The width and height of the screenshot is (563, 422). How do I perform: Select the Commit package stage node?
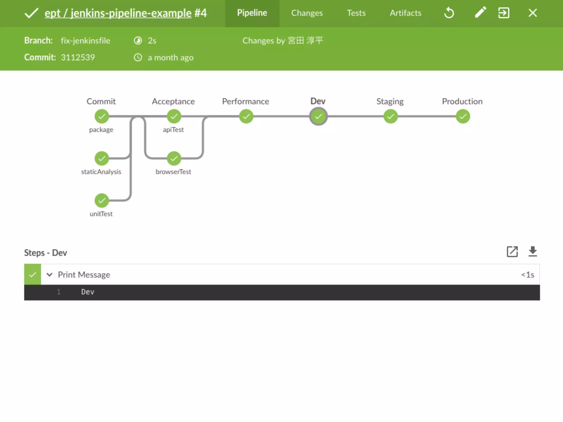pos(102,116)
